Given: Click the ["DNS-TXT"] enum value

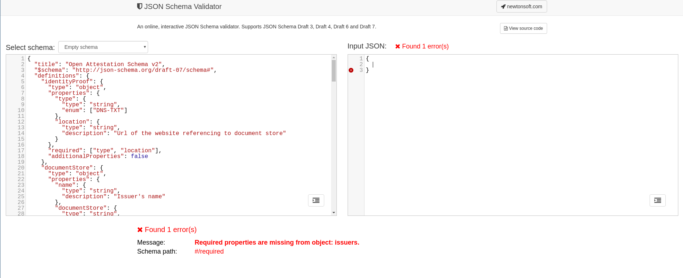Looking at the screenshot, I should tap(109, 110).
